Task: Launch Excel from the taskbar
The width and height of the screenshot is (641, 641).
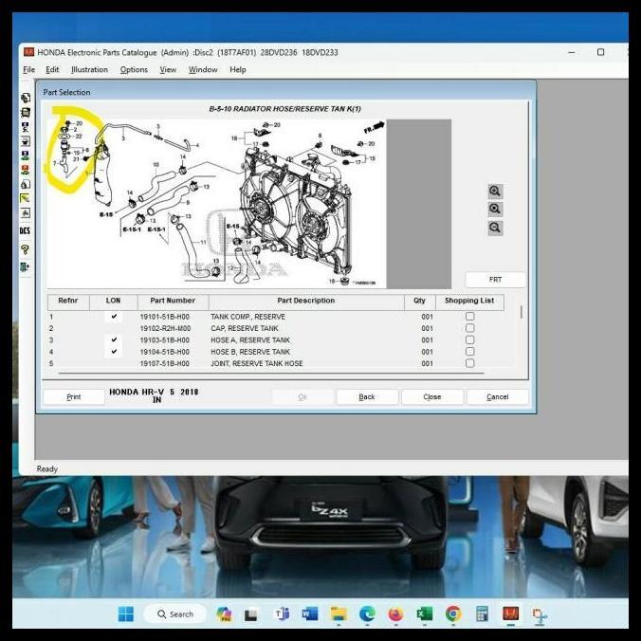Action: coord(425,614)
